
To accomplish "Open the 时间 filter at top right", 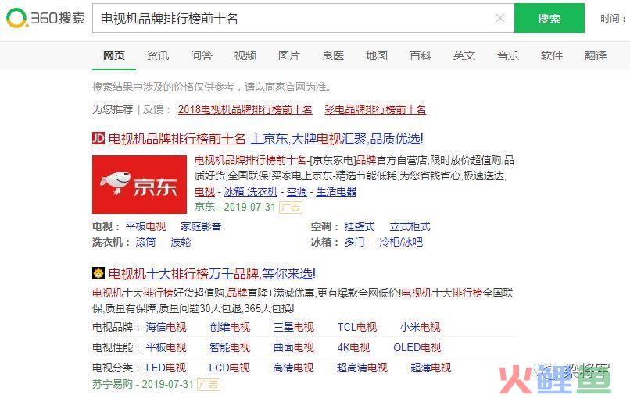I will tap(613, 19).
